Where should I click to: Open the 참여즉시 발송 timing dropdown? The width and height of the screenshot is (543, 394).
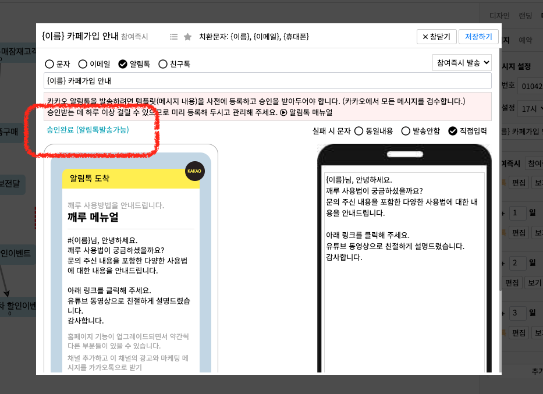[x=462, y=62]
